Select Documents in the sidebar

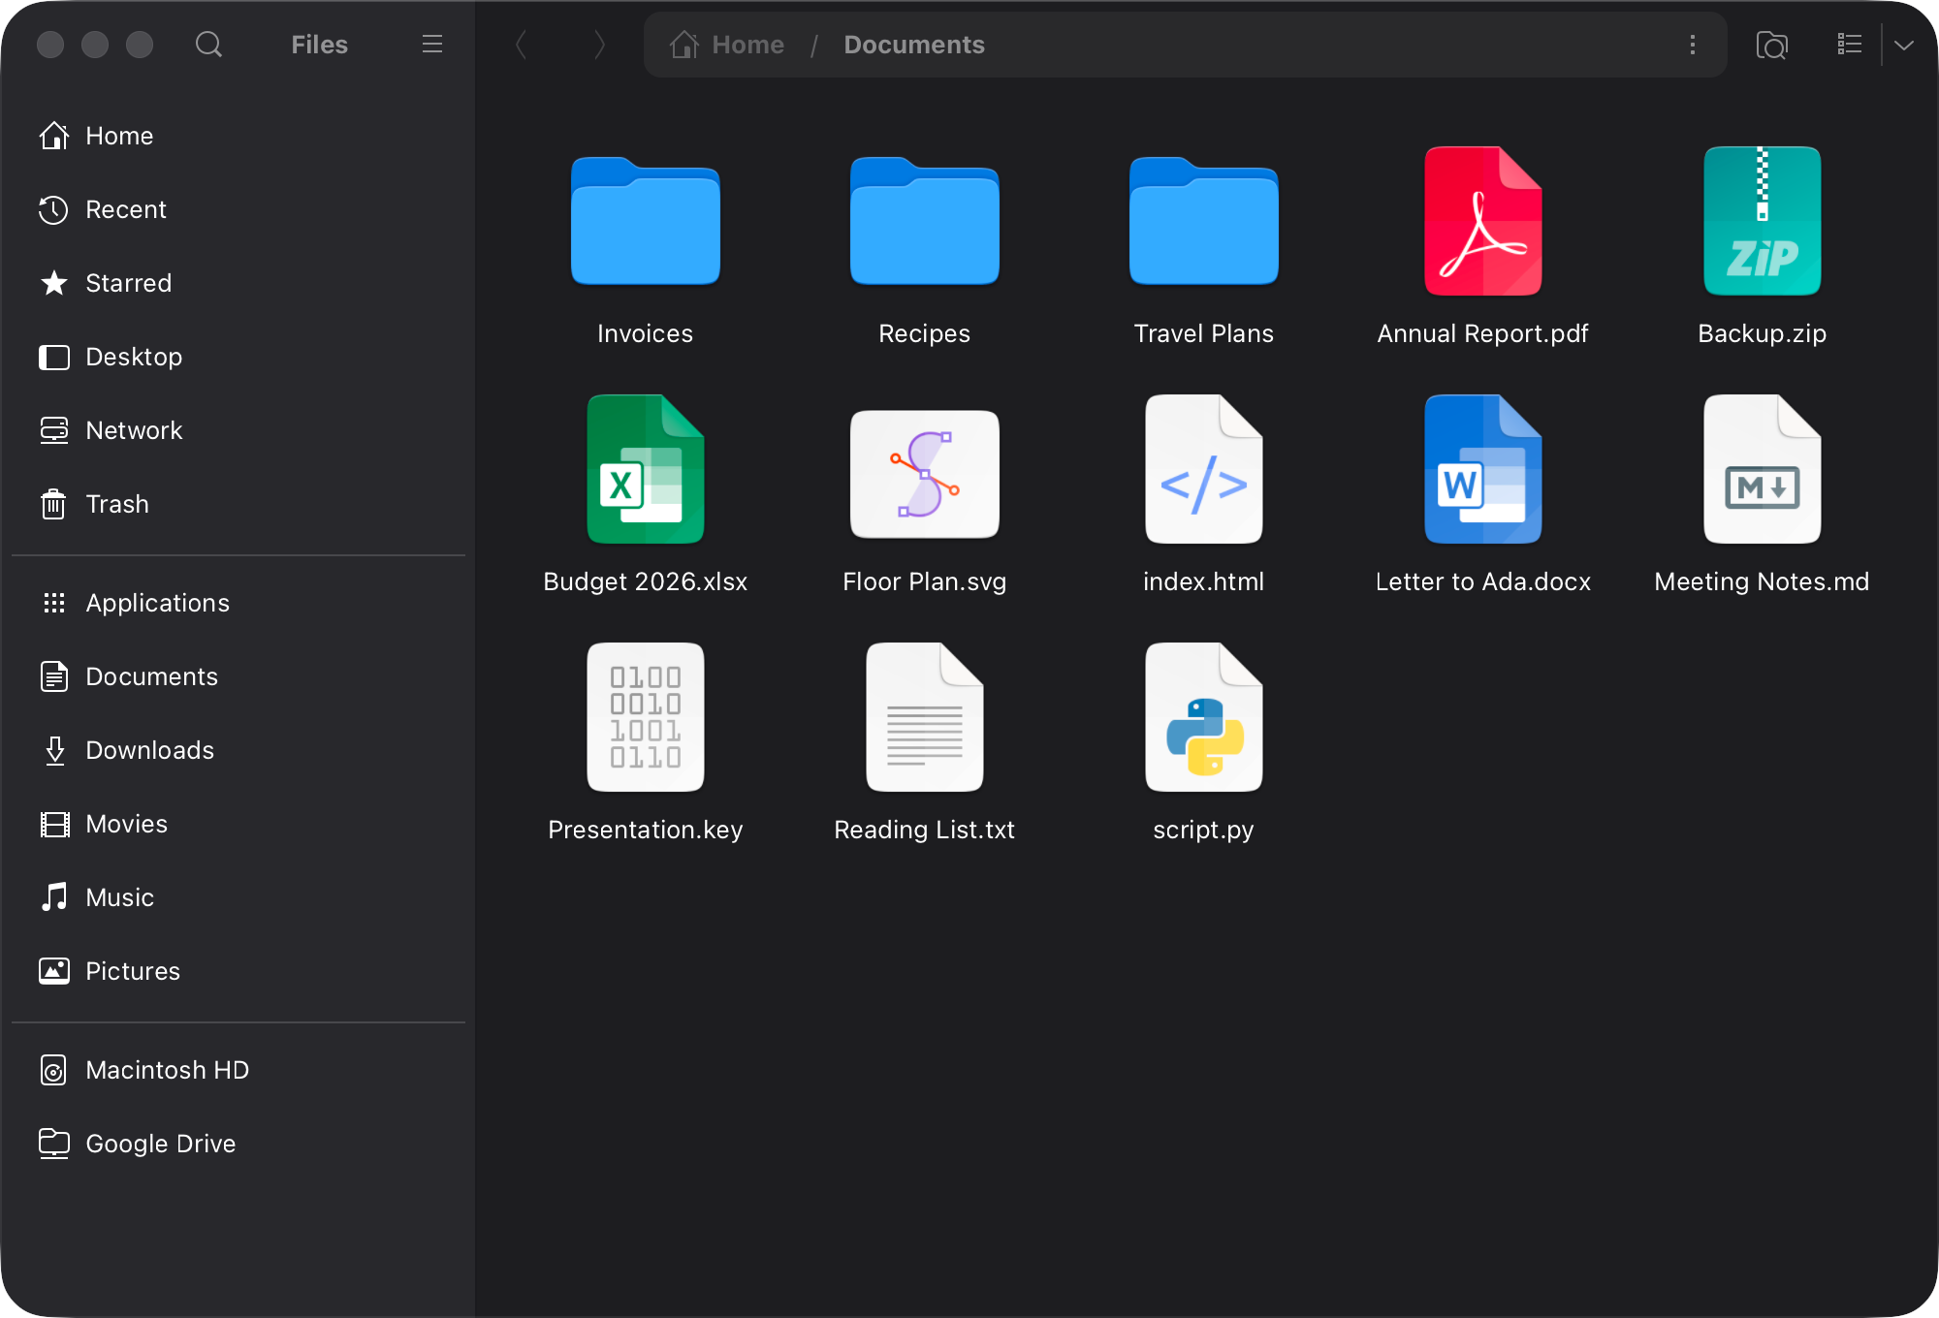pyautogui.click(x=238, y=676)
